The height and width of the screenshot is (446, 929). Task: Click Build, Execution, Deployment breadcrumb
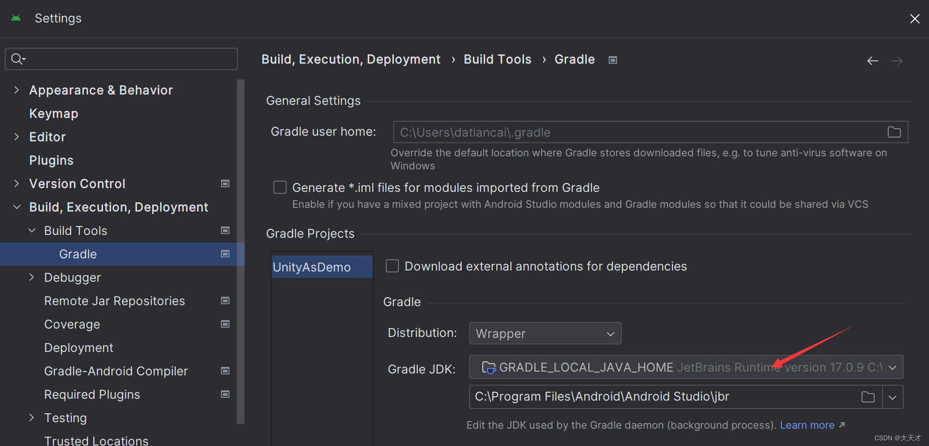point(351,59)
